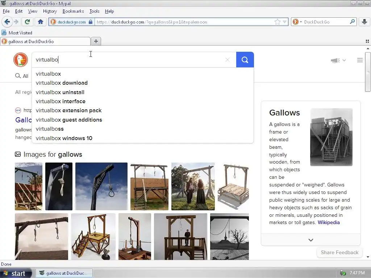This screenshot has width=371, height=278.
Task: Open the browser home page
Action: point(41,22)
